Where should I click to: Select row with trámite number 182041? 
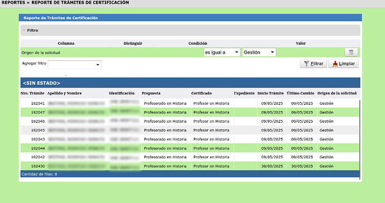click(x=190, y=103)
